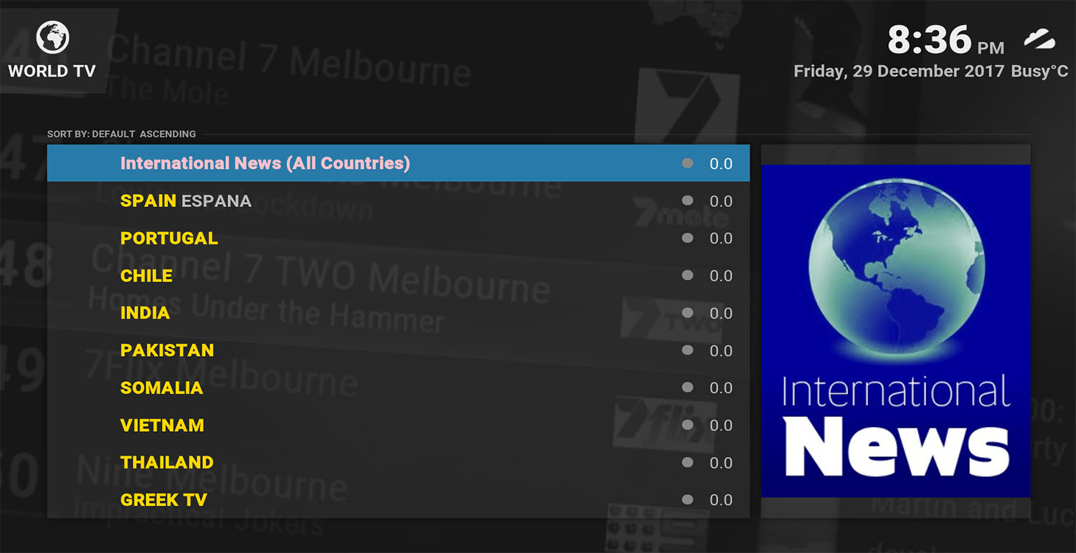1076x553 pixels.
Task: Open the PORTUGAL channel list
Action: click(398, 238)
